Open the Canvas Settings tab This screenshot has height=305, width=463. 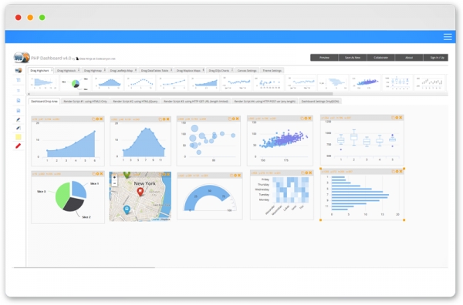click(247, 70)
